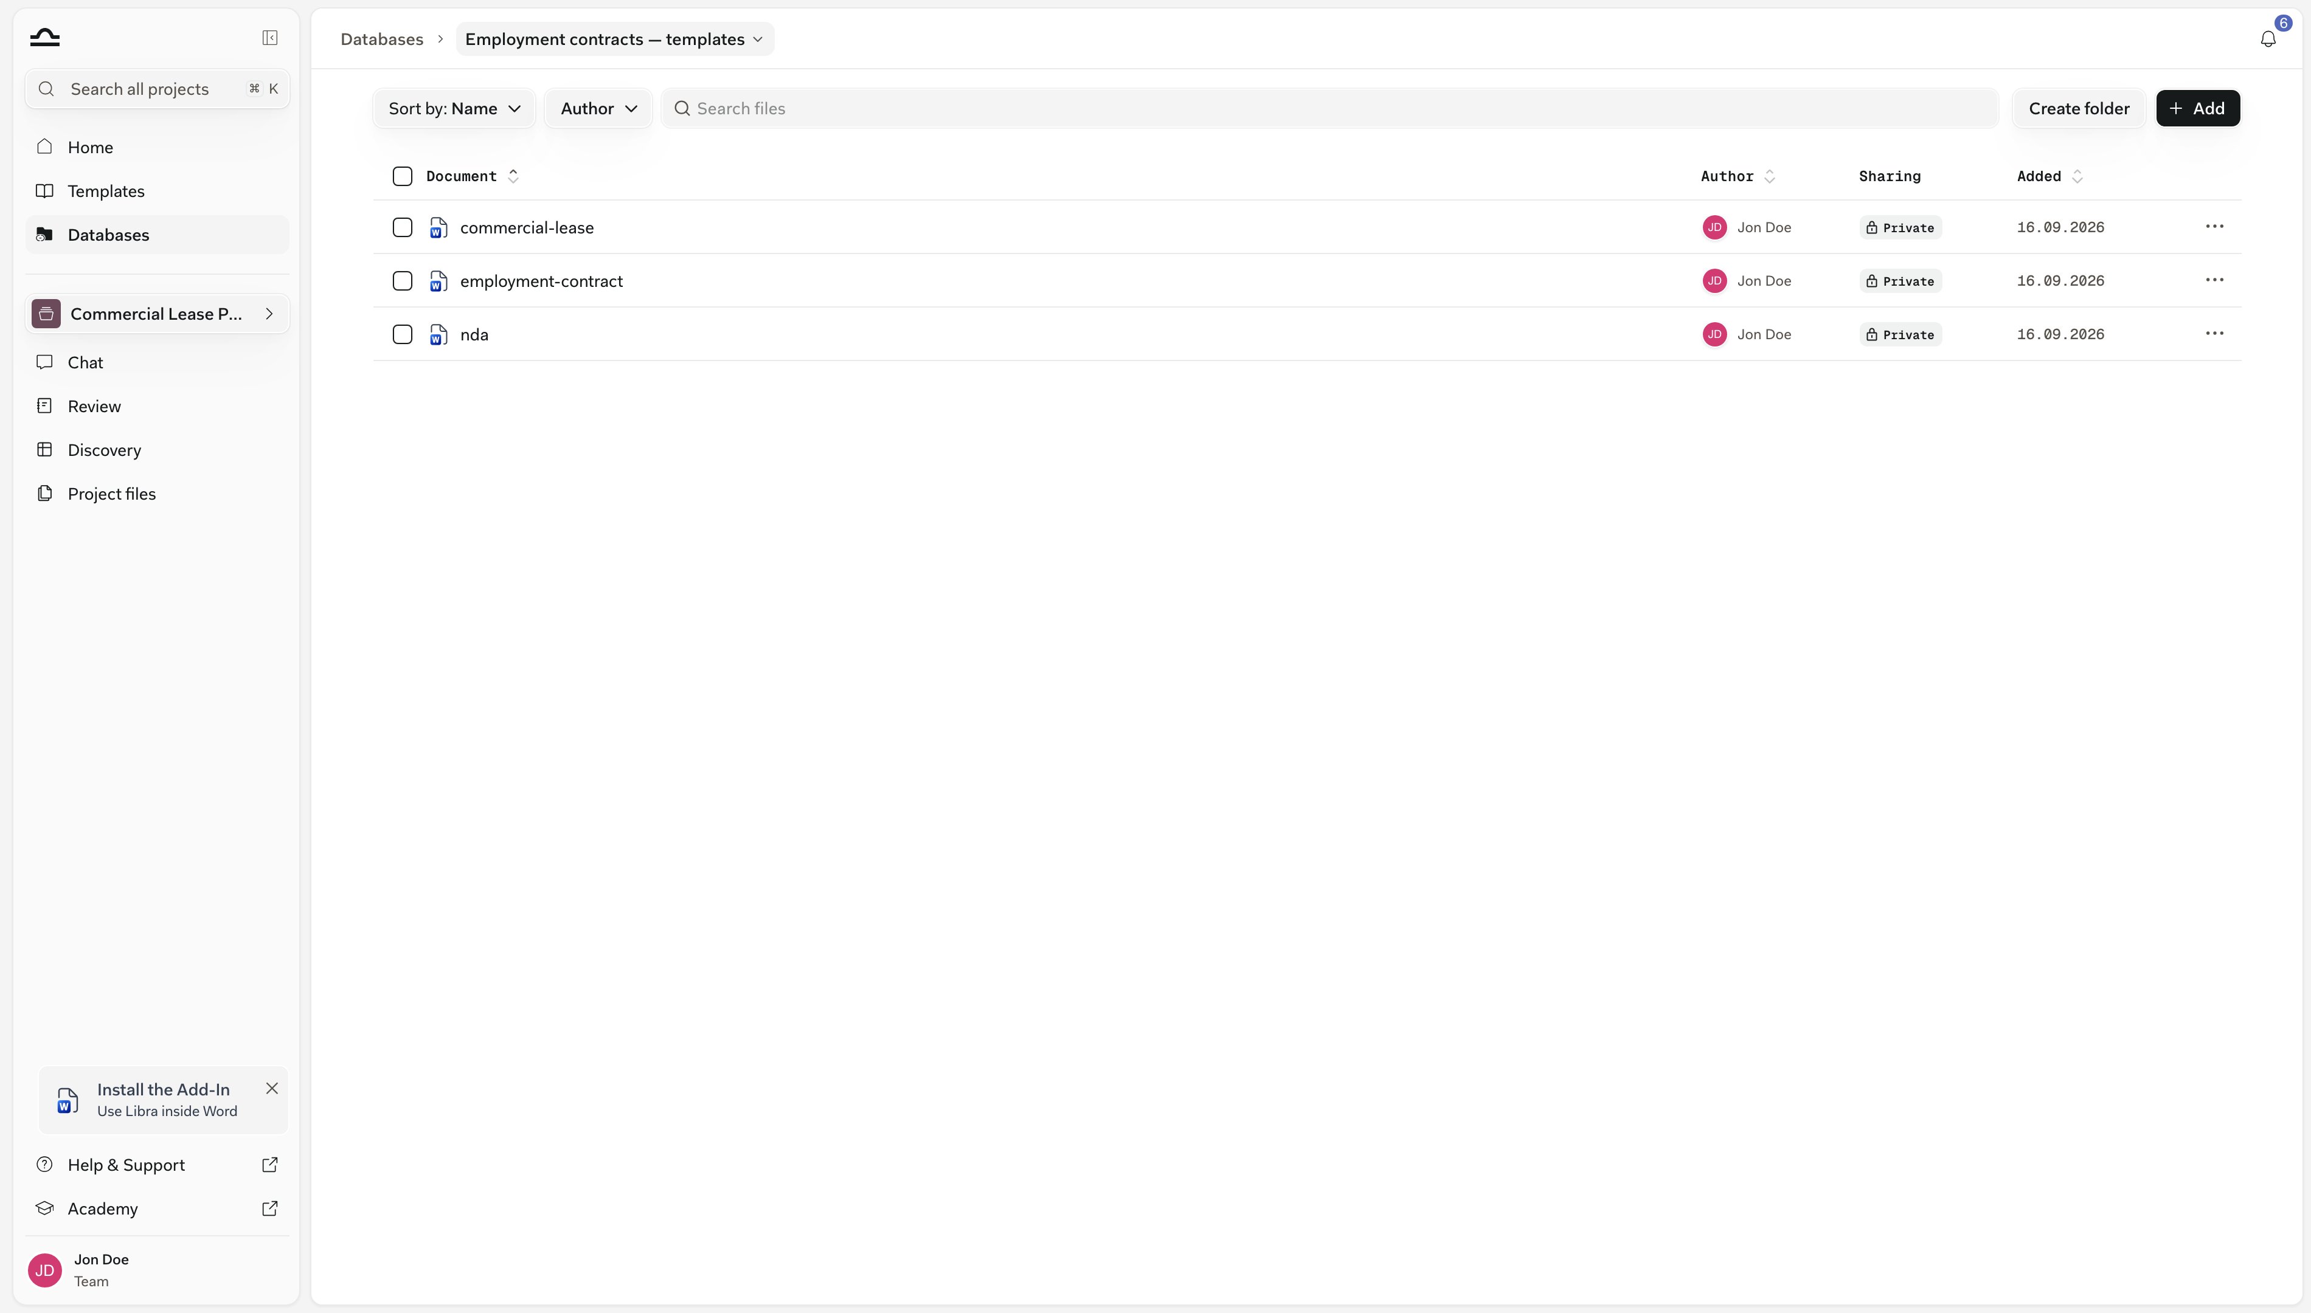Click the Sharing column header
This screenshot has width=2311, height=1313.
coord(1890,176)
